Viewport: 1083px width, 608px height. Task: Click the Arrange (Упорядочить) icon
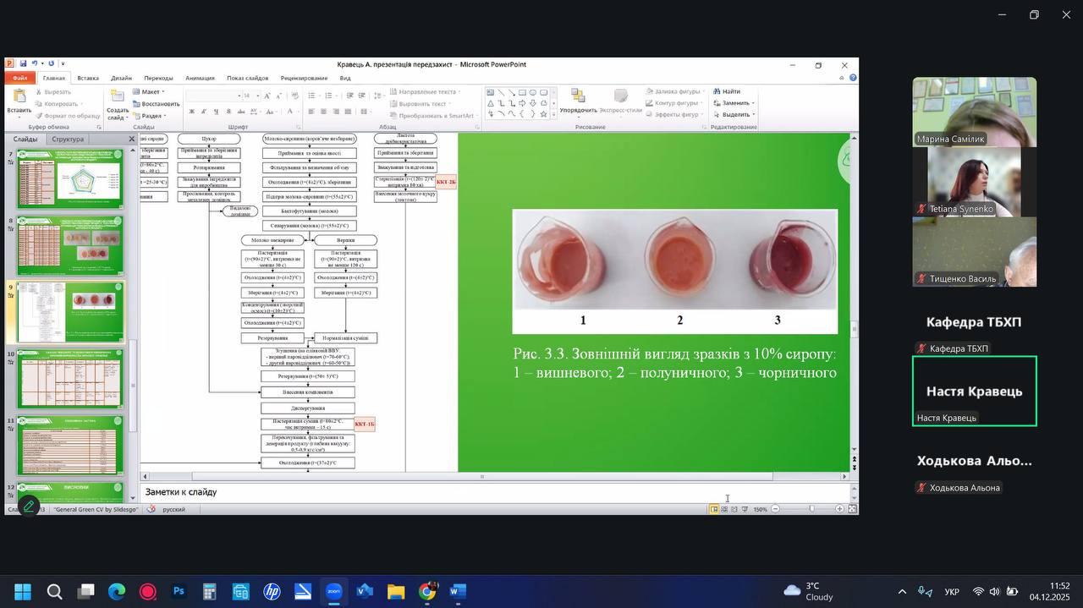pyautogui.click(x=578, y=97)
